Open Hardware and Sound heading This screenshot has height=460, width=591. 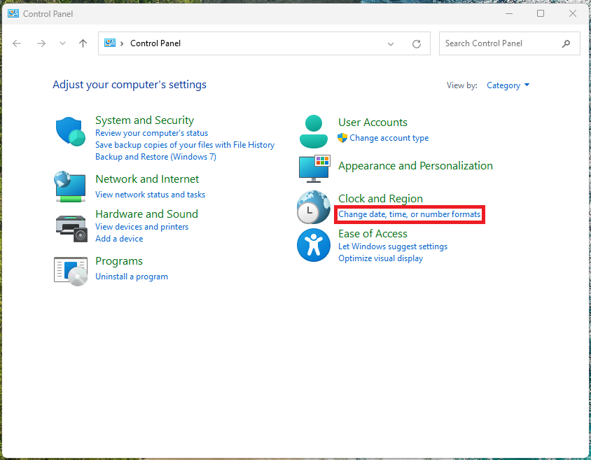coord(146,214)
